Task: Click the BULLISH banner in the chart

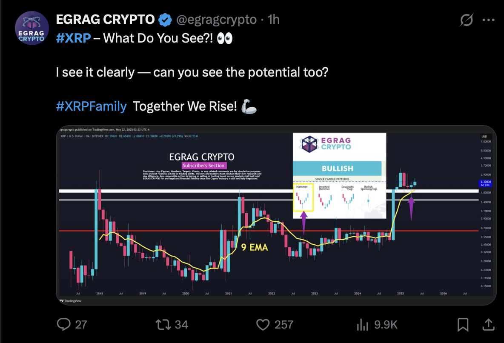Action: (337, 169)
